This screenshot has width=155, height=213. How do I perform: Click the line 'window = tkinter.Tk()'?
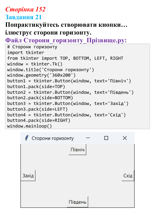pyautogui.click(x=35, y=64)
